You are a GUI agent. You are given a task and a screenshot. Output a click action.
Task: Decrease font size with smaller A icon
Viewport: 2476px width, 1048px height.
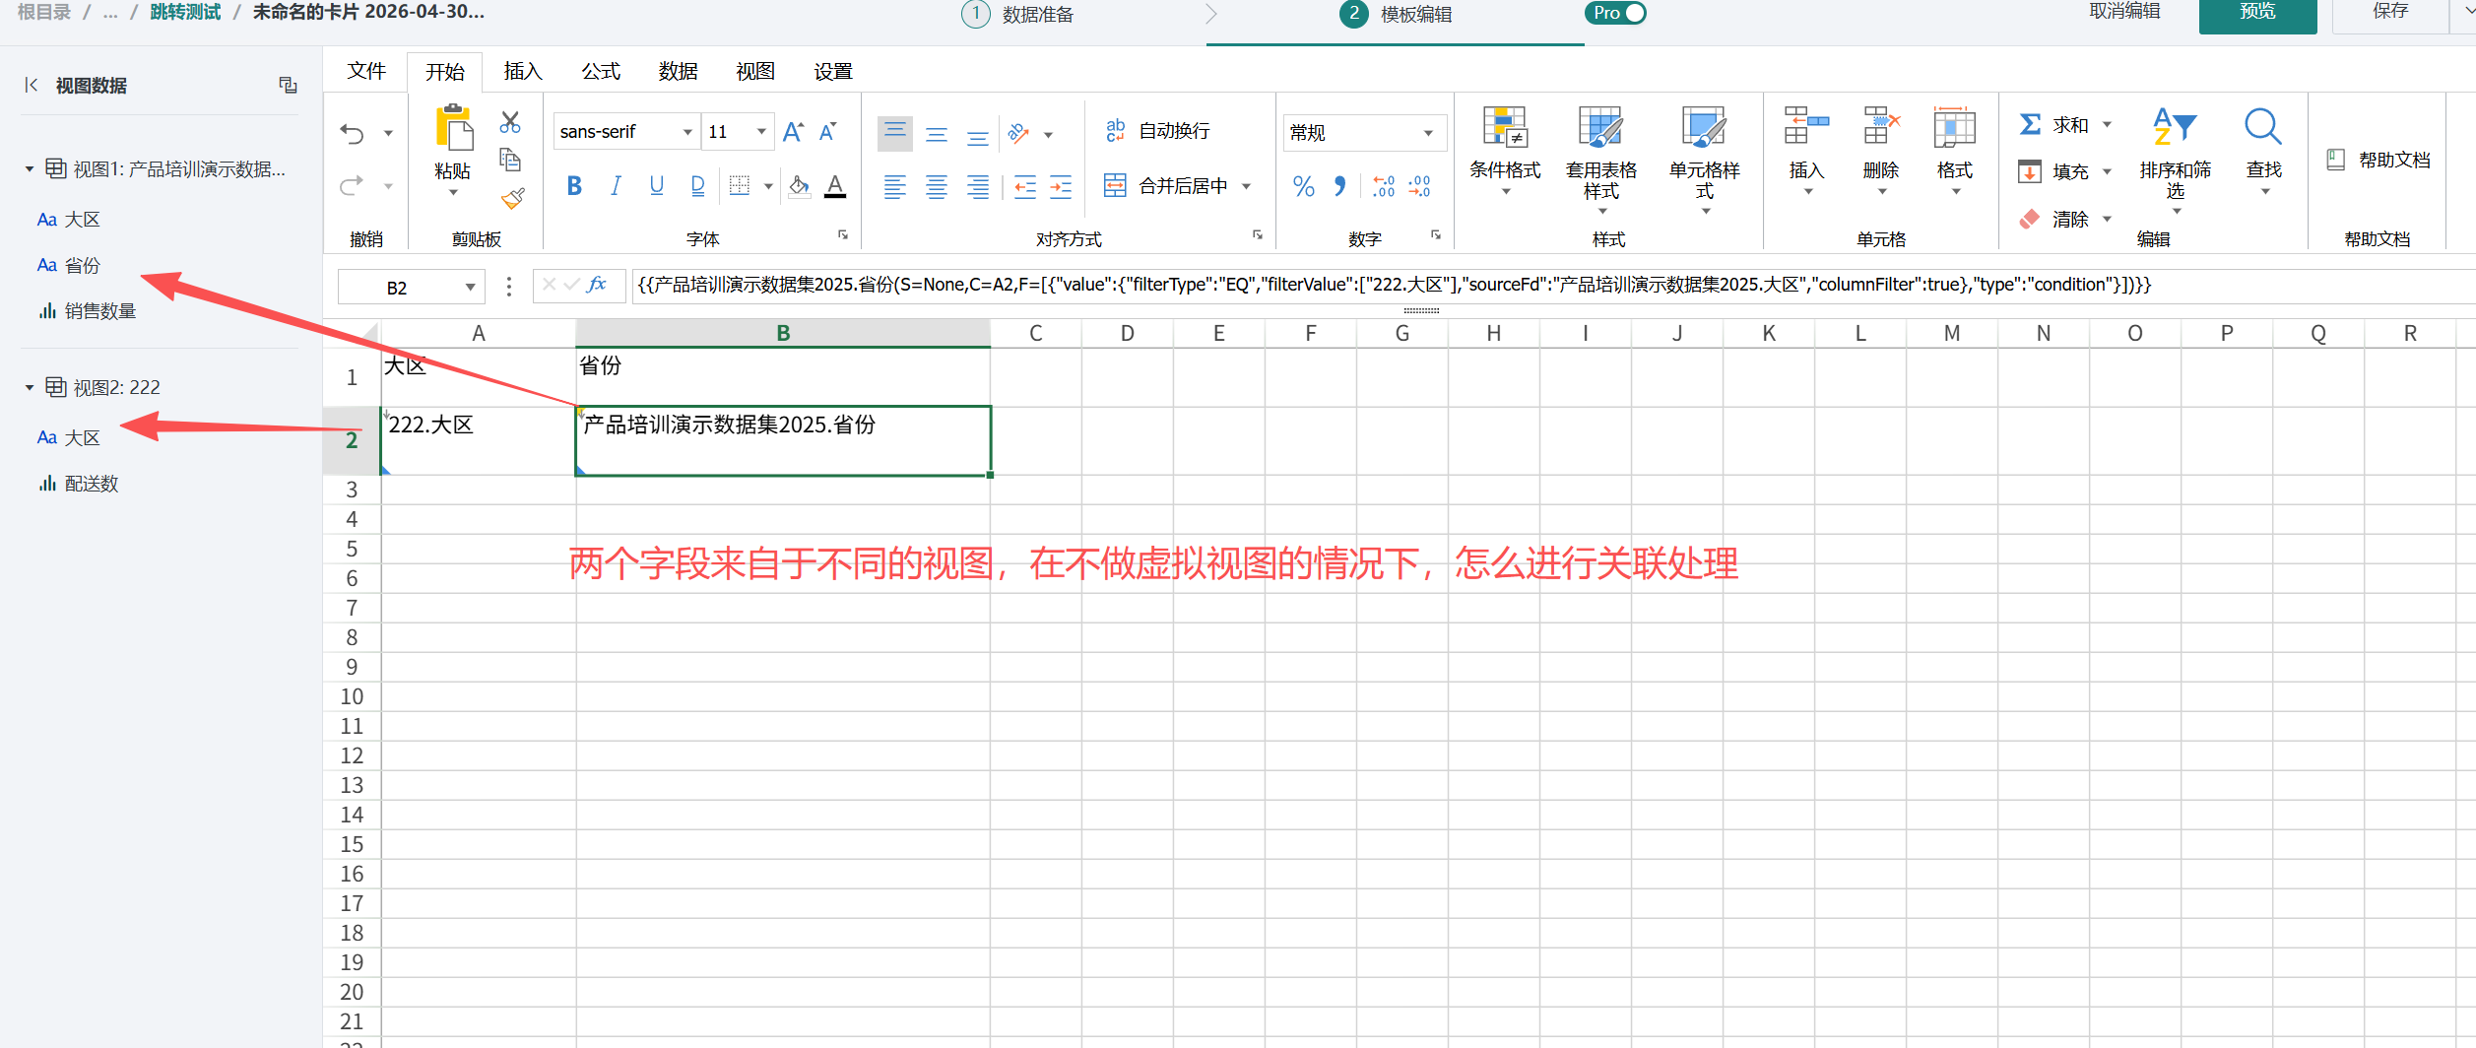click(x=828, y=132)
